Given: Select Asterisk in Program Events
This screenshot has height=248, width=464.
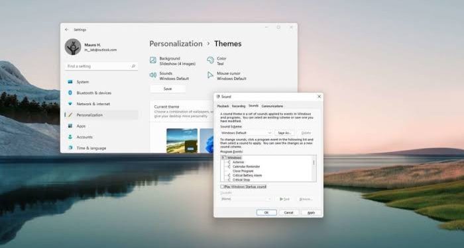Looking at the screenshot, I should (238, 162).
